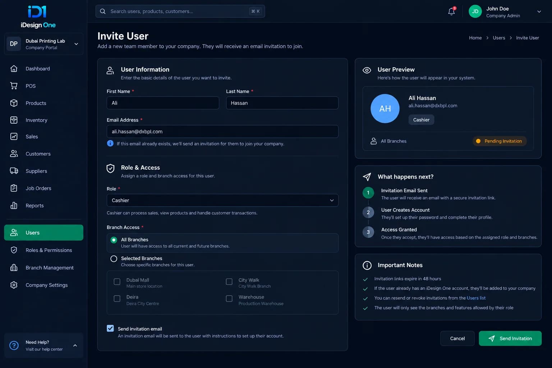552x368 pixels.
Task: Click the search magnifier icon
Action: tap(103, 11)
